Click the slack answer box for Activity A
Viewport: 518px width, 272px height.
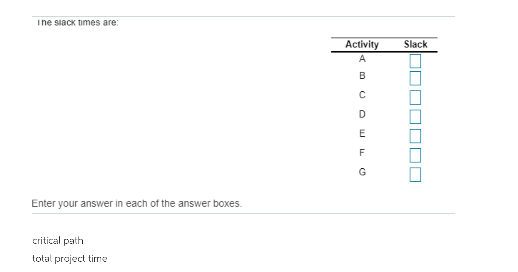(415, 61)
